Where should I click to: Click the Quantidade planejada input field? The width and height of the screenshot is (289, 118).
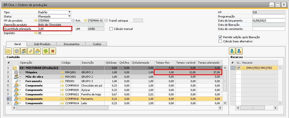pyautogui.click(x=54, y=29)
